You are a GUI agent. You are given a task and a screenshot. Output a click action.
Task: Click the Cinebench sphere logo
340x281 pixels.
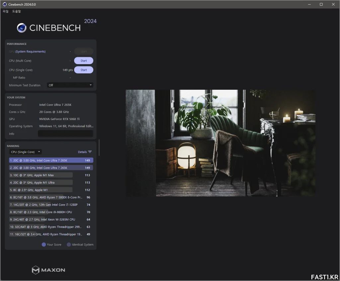[x=22, y=28]
